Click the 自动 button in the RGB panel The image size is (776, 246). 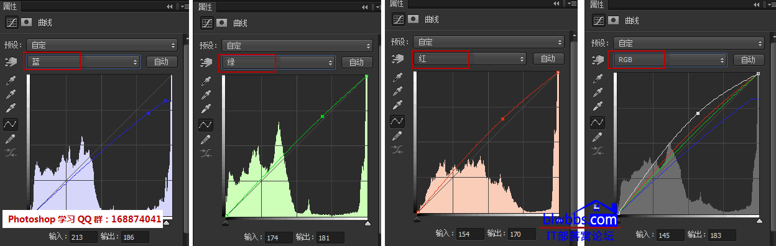(748, 60)
